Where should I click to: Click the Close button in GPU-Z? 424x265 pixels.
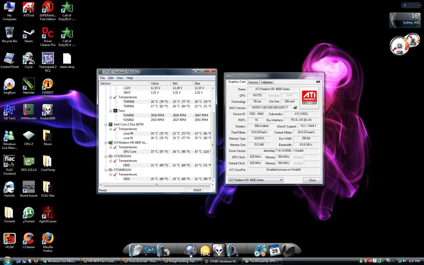[x=312, y=180]
